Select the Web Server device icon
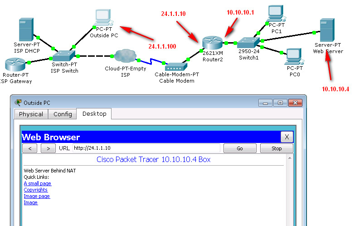 click(x=327, y=30)
